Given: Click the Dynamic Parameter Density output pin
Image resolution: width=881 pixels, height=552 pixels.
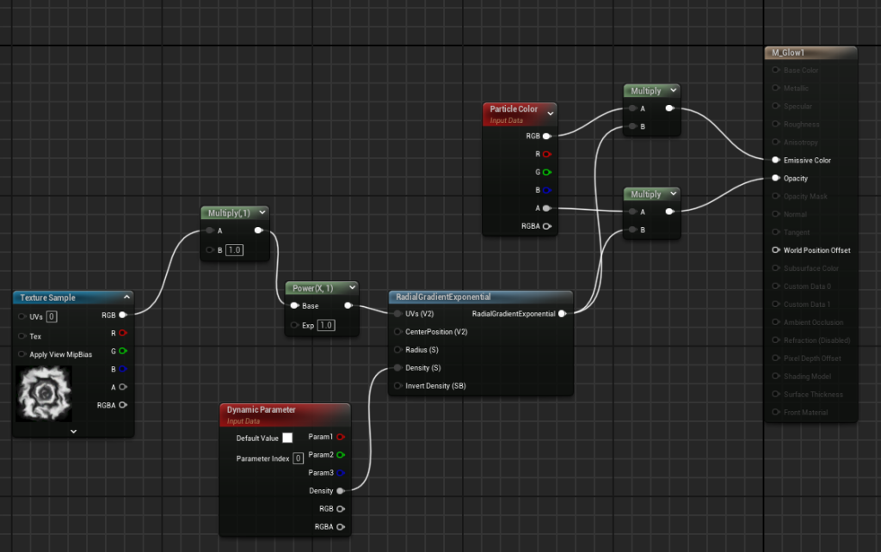Looking at the screenshot, I should pyautogui.click(x=341, y=491).
